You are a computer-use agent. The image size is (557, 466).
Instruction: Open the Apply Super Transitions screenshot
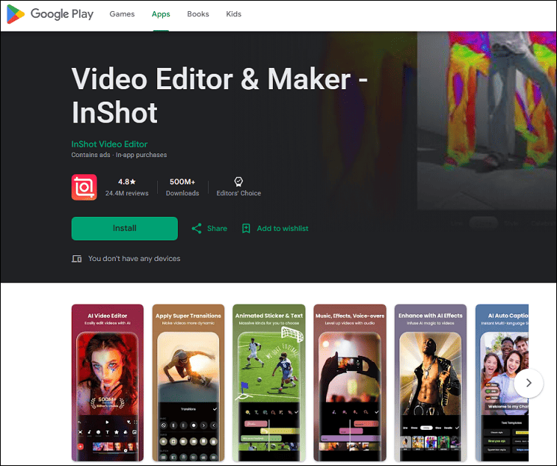point(188,383)
